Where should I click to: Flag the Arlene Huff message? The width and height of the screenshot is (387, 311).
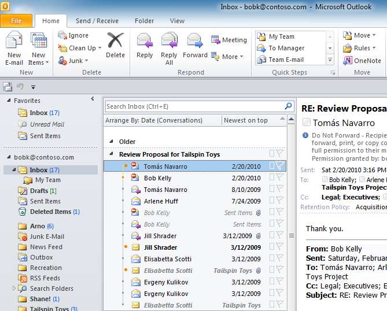[280, 200]
